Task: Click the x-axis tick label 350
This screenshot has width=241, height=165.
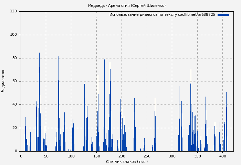Action: click(x=197, y=156)
